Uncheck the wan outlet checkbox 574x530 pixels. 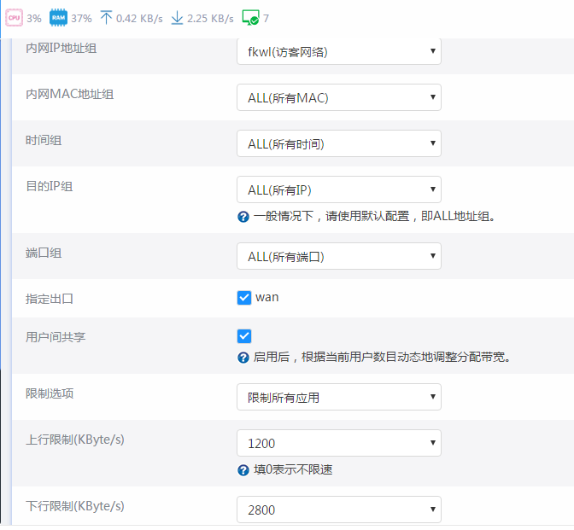click(244, 298)
